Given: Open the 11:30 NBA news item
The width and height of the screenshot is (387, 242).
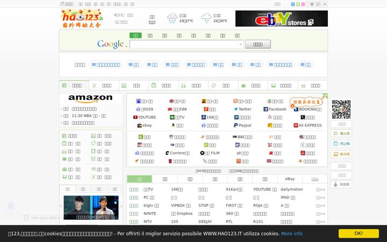Looking at the screenshot, I should coord(89,116).
